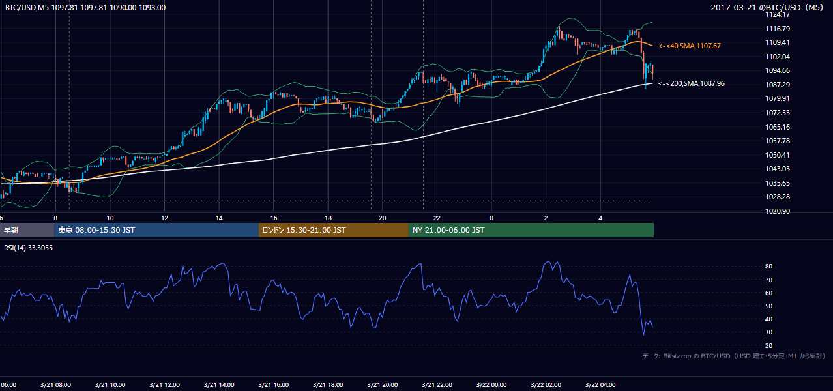Screen dimensions: 833x391
Task: Click the 3/22 02:00 date axis label
Action: coord(546,385)
